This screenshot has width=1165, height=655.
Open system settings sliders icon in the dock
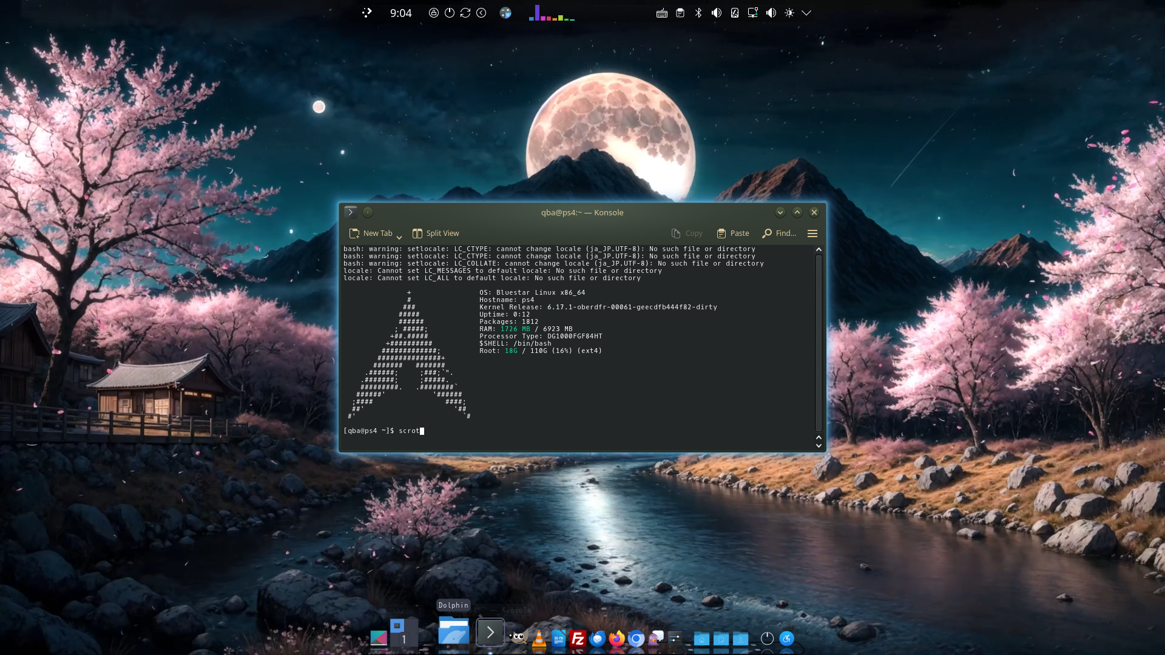675,639
